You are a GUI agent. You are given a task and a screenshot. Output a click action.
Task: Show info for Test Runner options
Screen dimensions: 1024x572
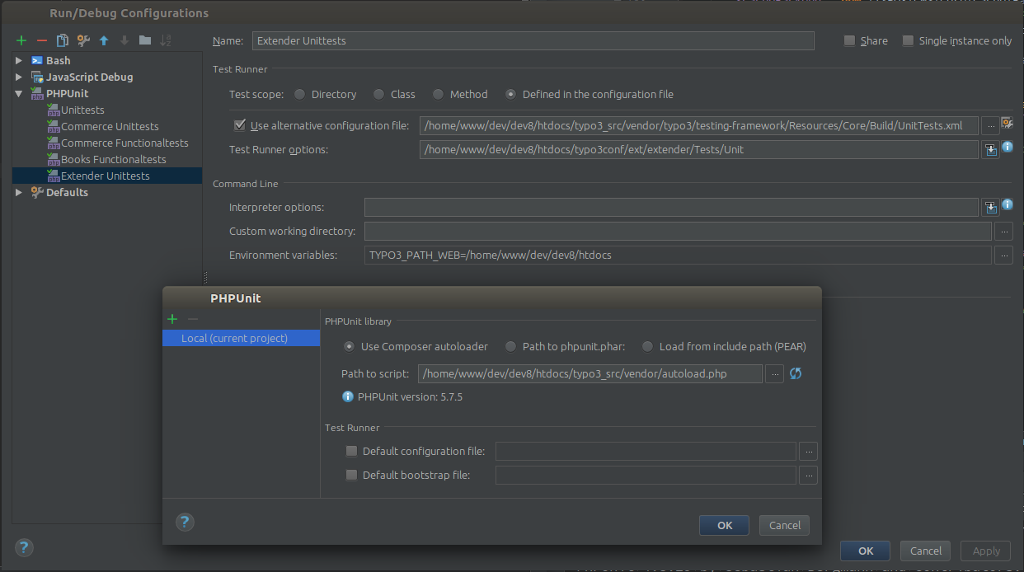coord(1007,147)
